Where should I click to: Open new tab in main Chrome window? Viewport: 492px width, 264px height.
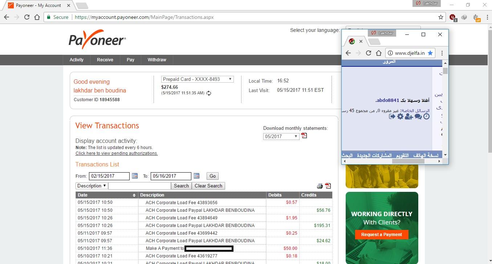82,5
